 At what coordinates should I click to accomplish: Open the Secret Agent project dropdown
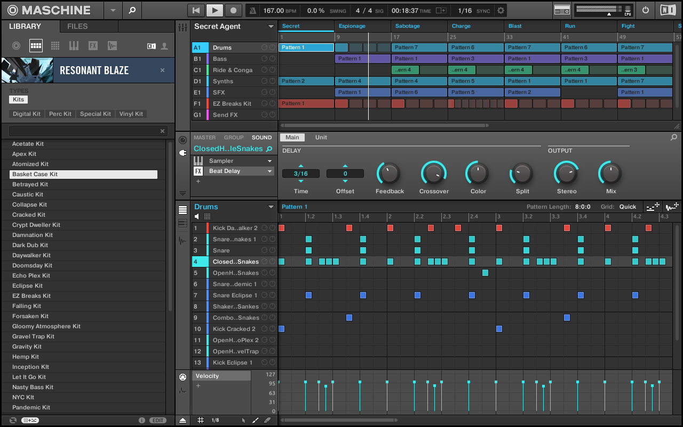271,27
